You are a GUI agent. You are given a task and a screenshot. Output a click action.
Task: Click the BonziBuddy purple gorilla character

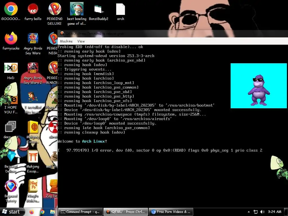click(259, 90)
